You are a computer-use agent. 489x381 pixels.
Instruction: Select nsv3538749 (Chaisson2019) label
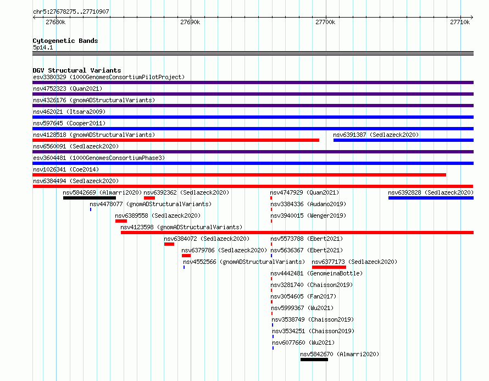coord(313,319)
